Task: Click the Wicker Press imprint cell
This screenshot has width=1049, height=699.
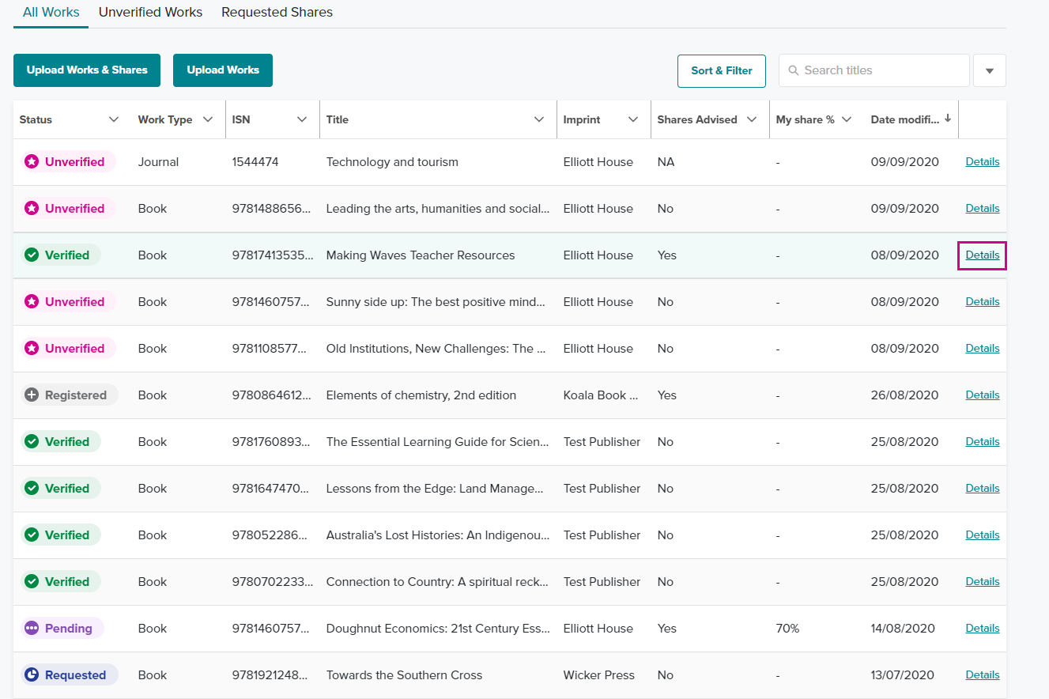Action: pyautogui.click(x=599, y=674)
